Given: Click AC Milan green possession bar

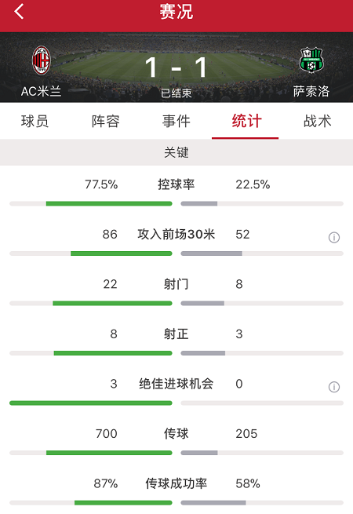Looking at the screenshot, I should coord(109,203).
